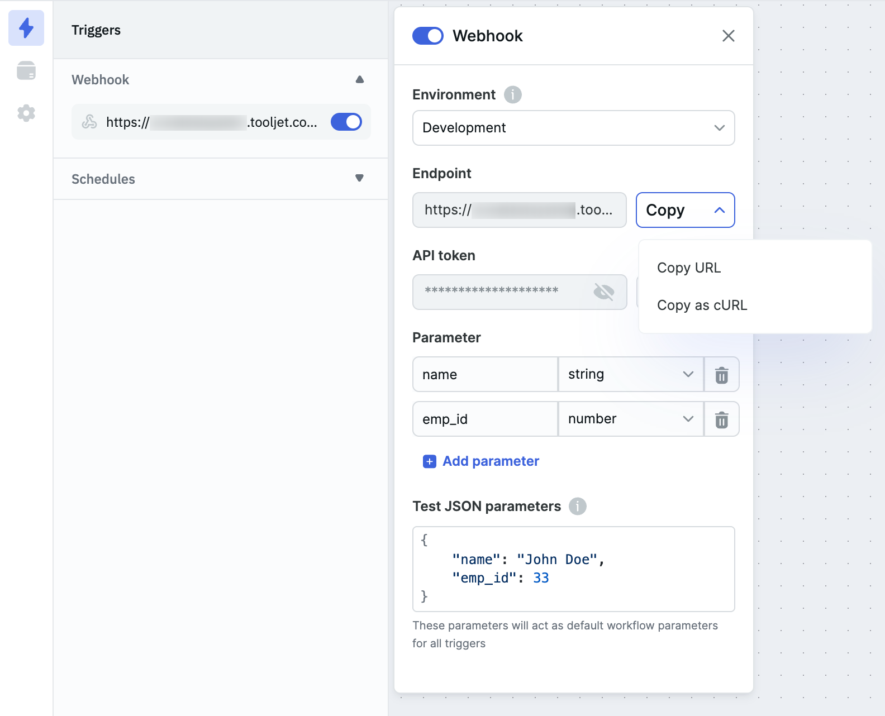Reveal the hidden API token
885x716 pixels.
(603, 292)
